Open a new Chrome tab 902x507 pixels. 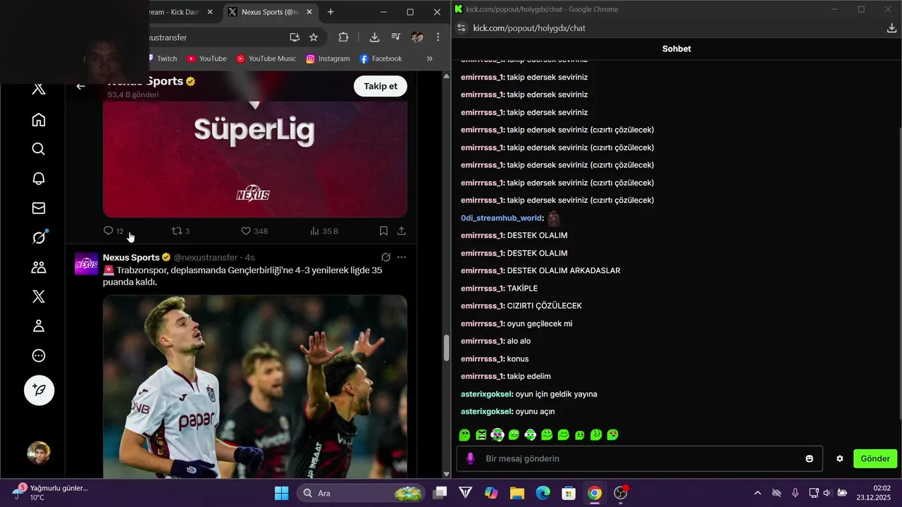point(330,12)
